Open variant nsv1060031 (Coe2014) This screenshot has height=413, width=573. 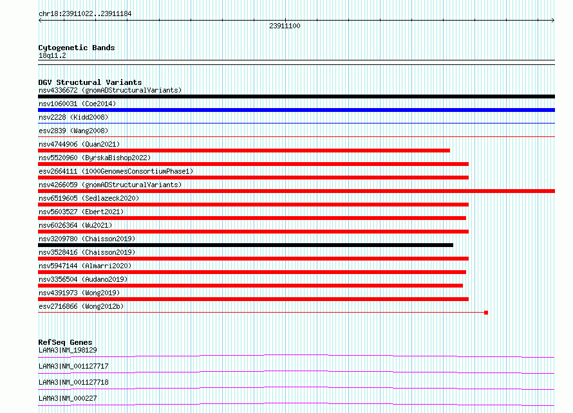pos(77,104)
